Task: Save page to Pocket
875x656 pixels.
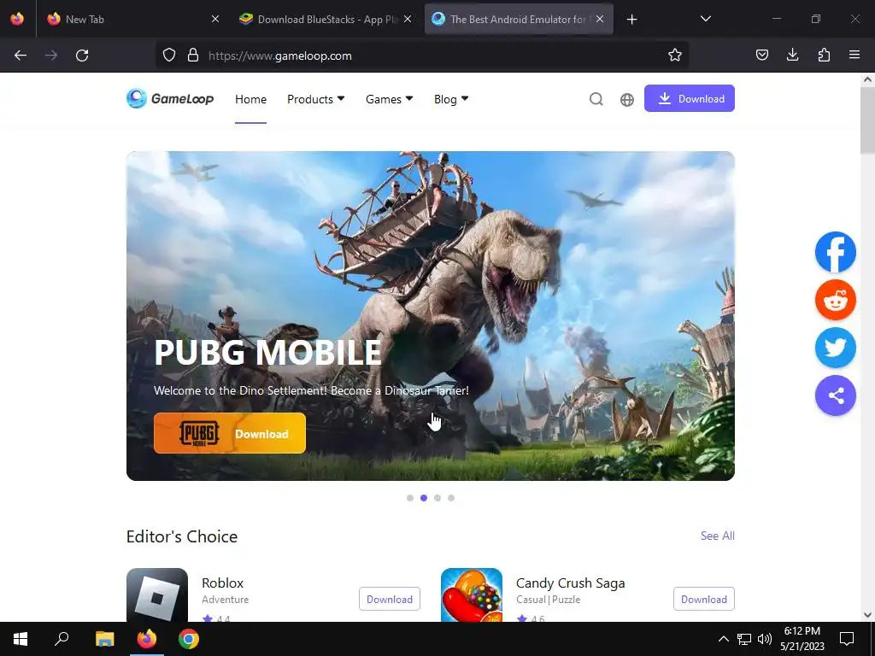Action: 761,55
